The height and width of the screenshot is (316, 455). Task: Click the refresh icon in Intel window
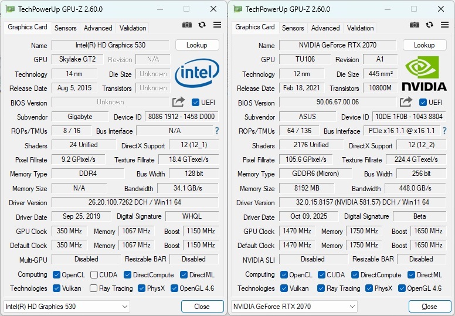pyautogui.click(x=202, y=25)
